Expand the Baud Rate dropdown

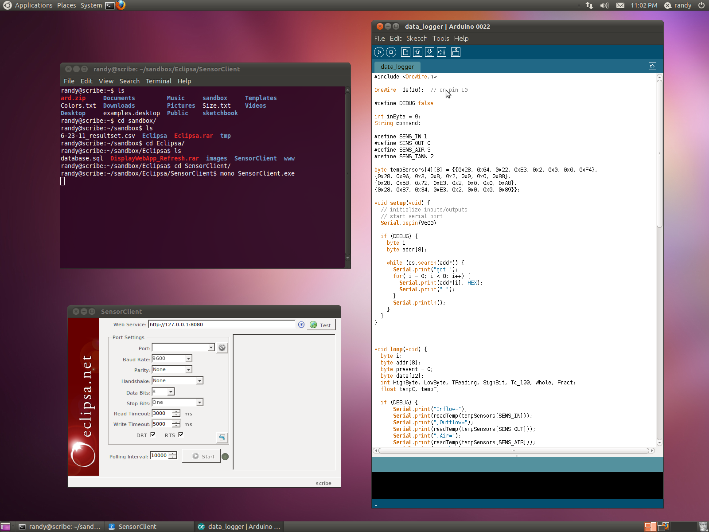coord(188,359)
